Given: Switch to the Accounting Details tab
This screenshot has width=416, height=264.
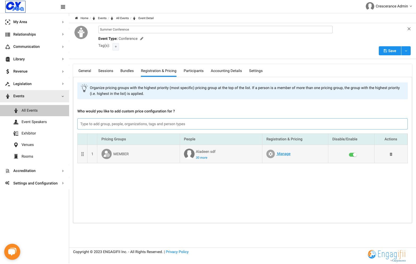Looking at the screenshot, I should [226, 71].
